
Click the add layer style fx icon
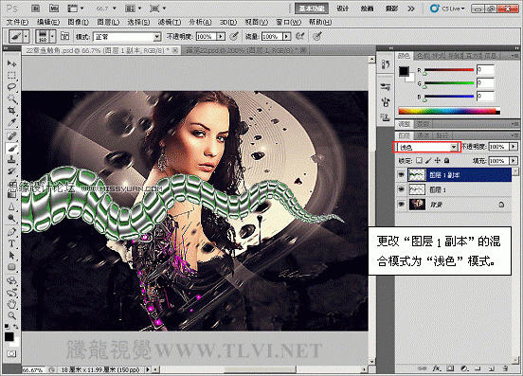click(437, 368)
